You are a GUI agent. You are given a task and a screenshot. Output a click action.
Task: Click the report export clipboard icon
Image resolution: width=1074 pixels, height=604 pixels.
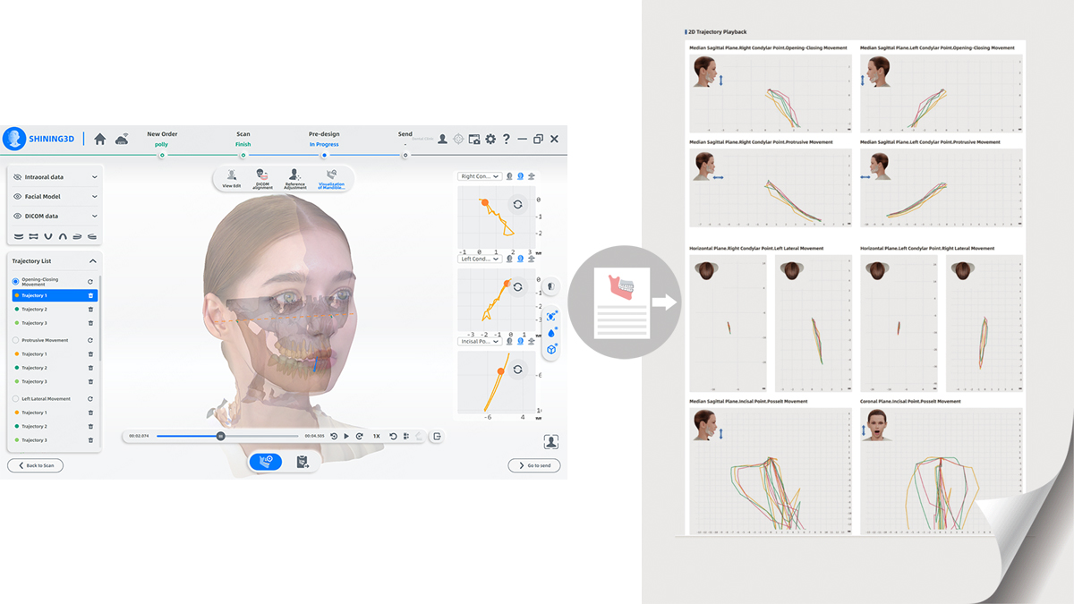(x=303, y=462)
